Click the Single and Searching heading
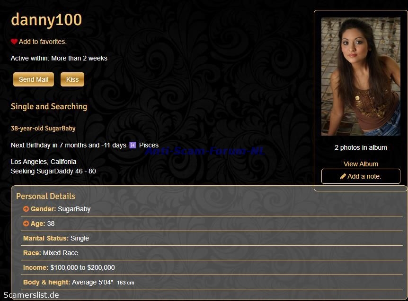This screenshot has width=408, height=301. tap(49, 106)
